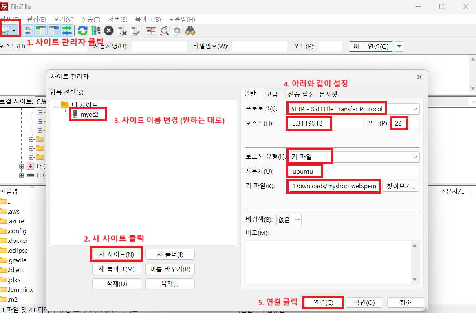Viewport: 476px width, 313px height.
Task: Click the 새 사이트(N) button
Action: [117, 254]
